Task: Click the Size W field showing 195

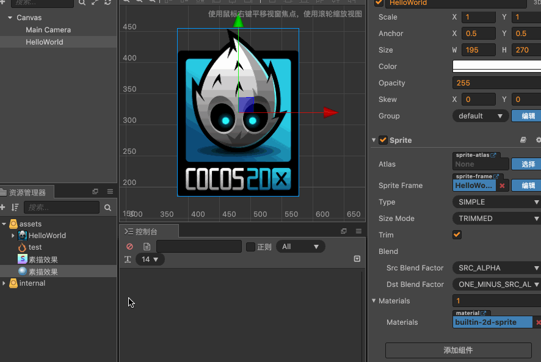Action: (478, 49)
